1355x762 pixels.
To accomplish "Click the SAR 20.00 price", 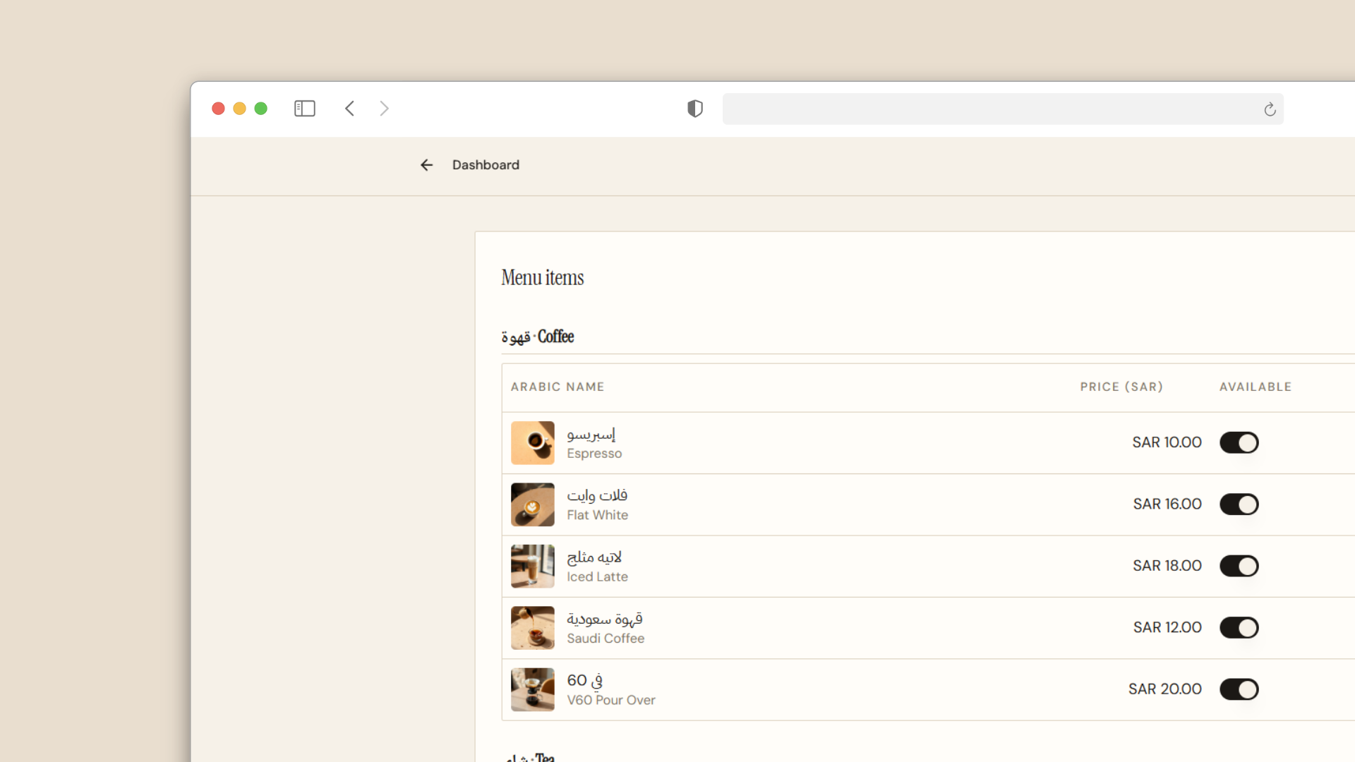I will pos(1164,689).
